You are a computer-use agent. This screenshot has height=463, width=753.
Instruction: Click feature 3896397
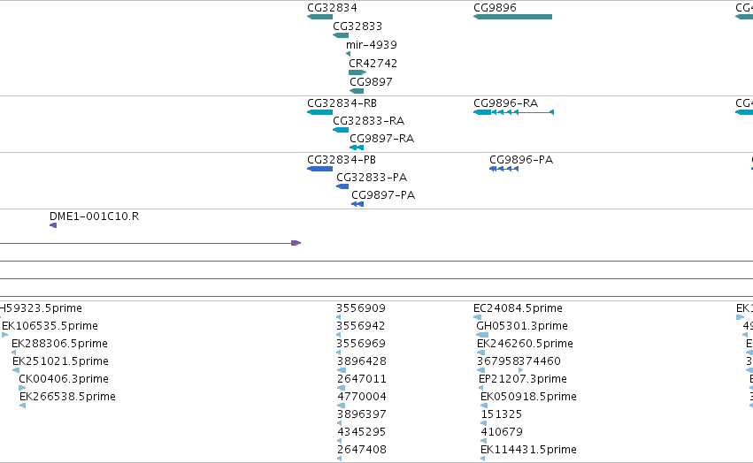tap(362, 414)
